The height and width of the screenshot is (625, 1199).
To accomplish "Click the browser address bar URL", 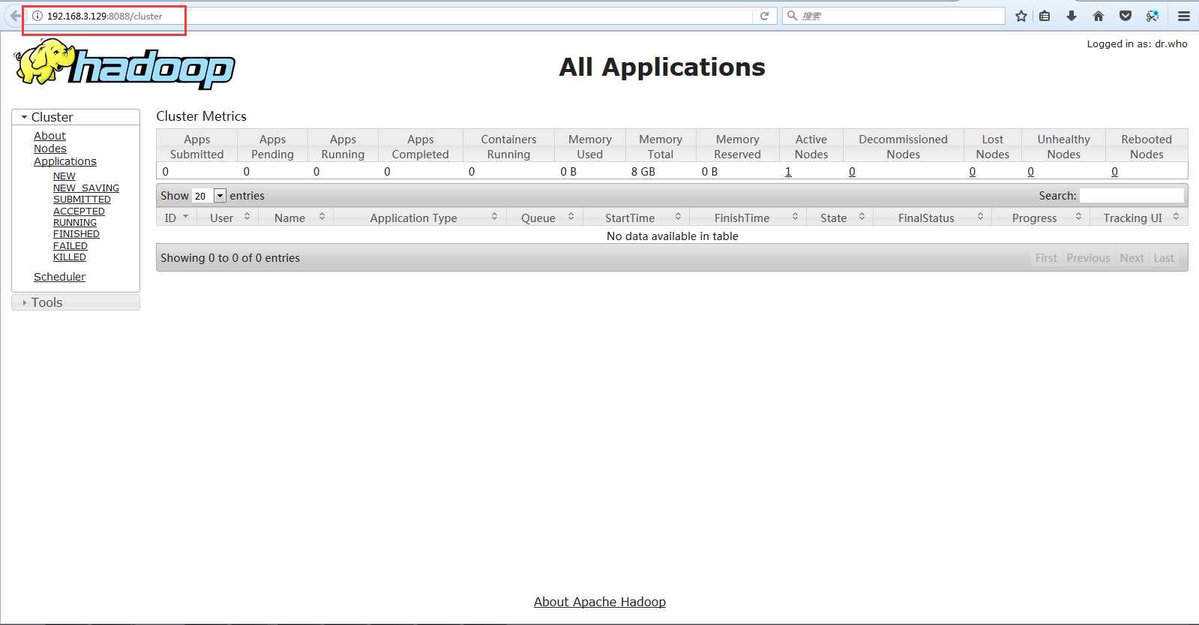I will point(105,16).
